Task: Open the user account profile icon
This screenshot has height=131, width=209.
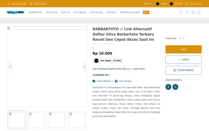Action: 199,13
